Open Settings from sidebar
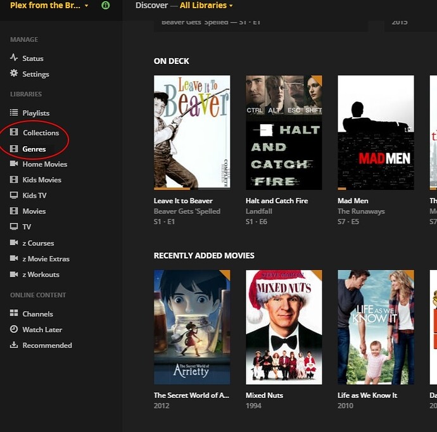This screenshot has height=432, width=437. (x=35, y=74)
